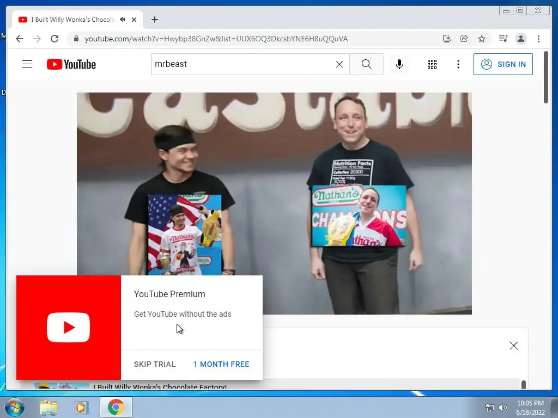Run search with the magnifier button

click(367, 64)
